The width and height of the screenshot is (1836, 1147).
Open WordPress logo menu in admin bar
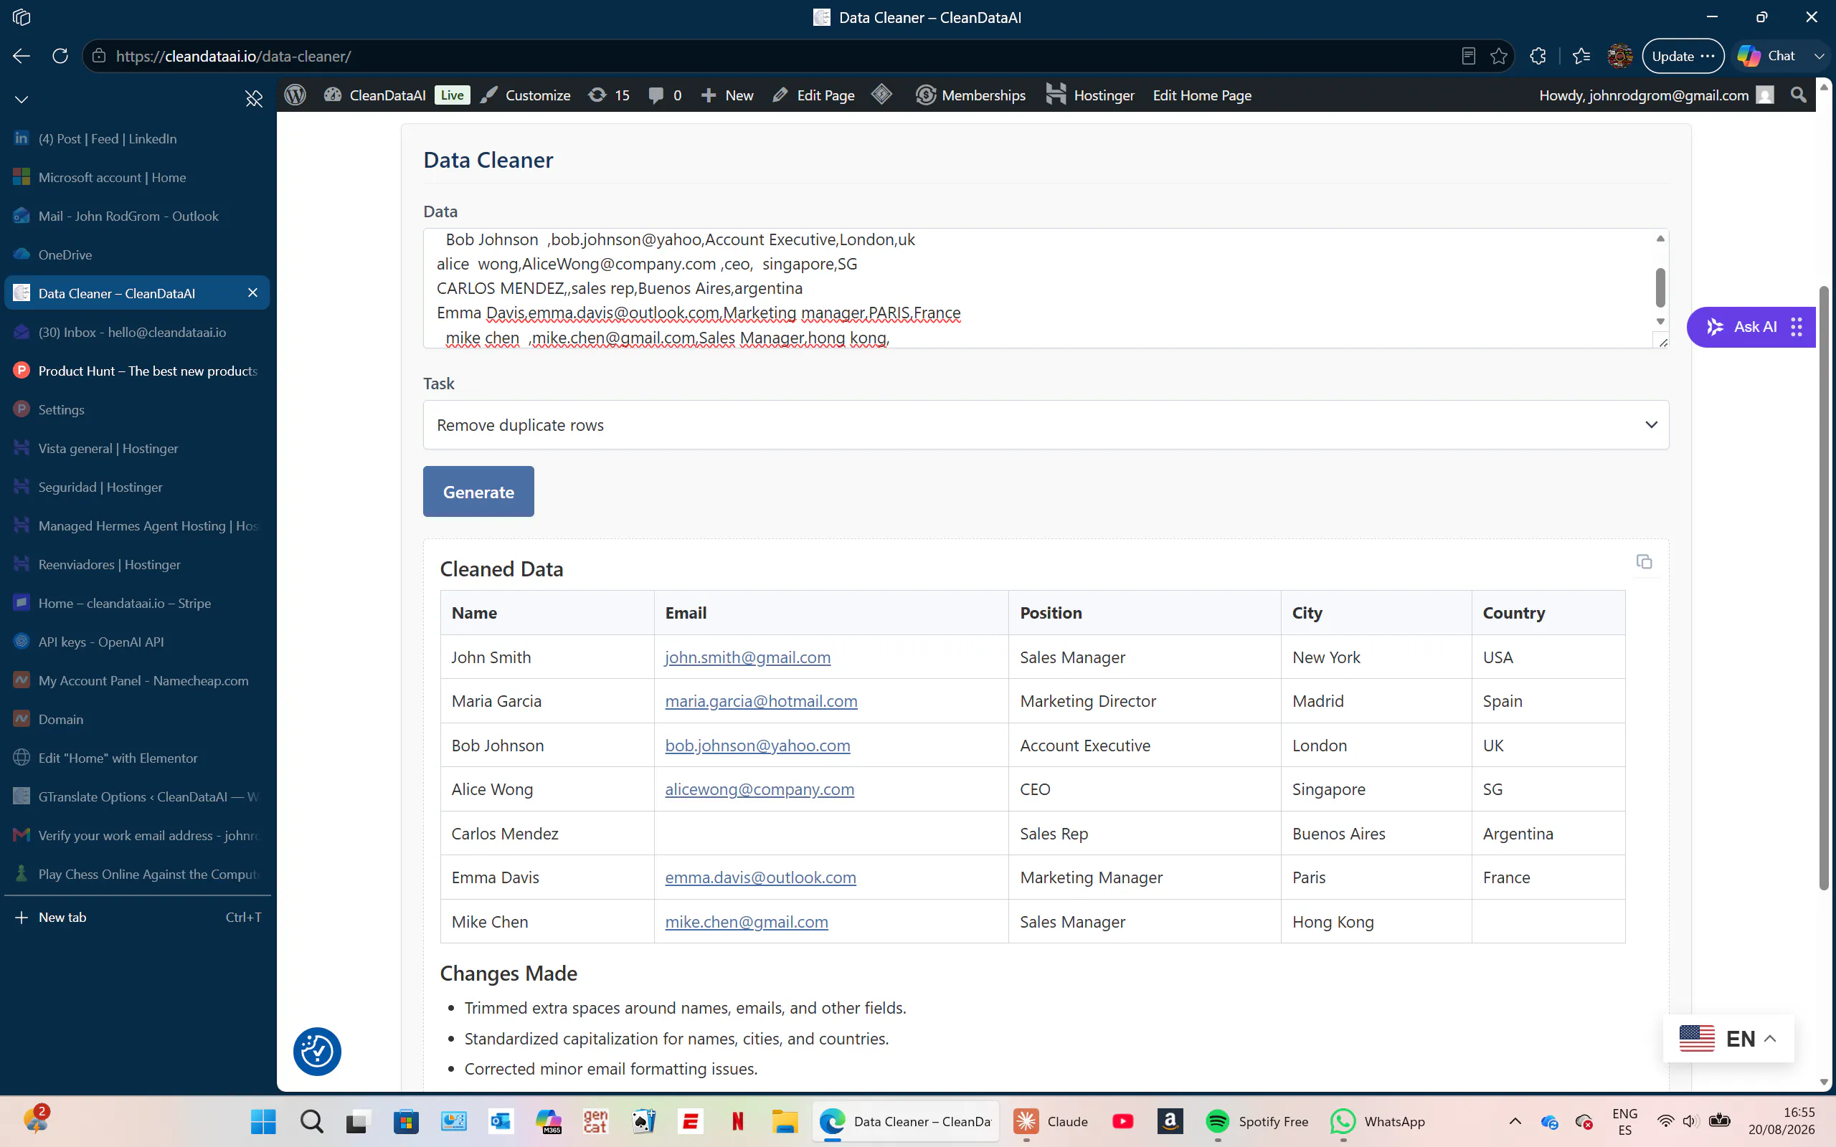[295, 95]
